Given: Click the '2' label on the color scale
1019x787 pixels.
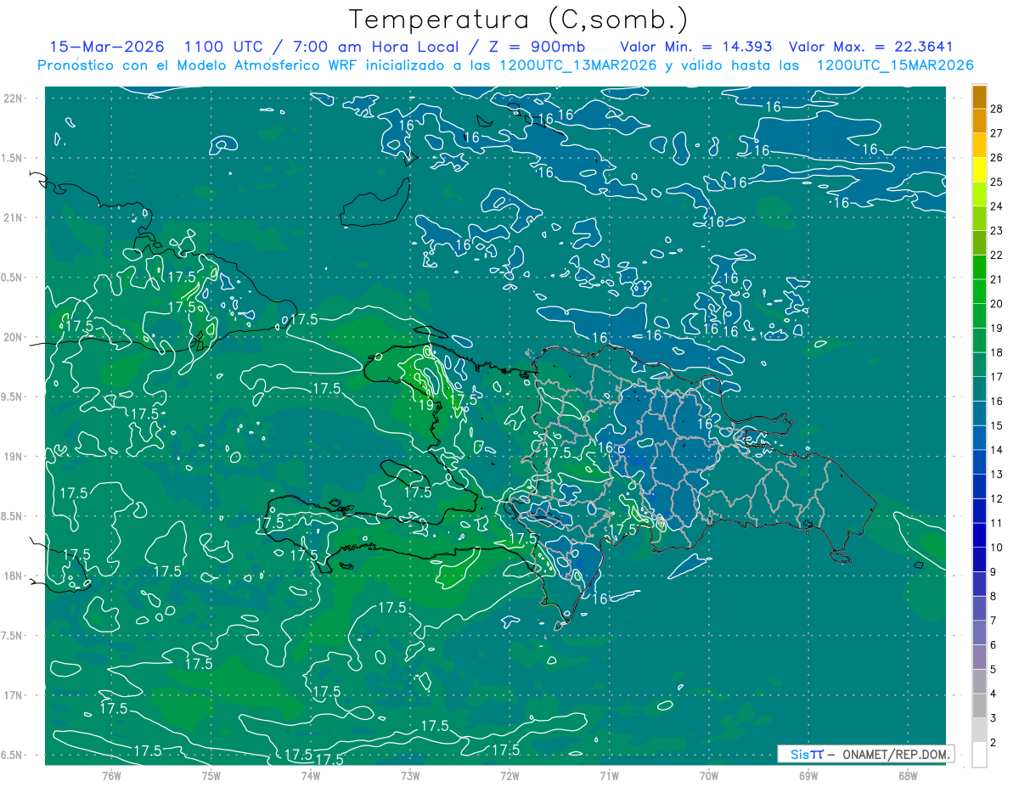Looking at the screenshot, I should 994,743.
